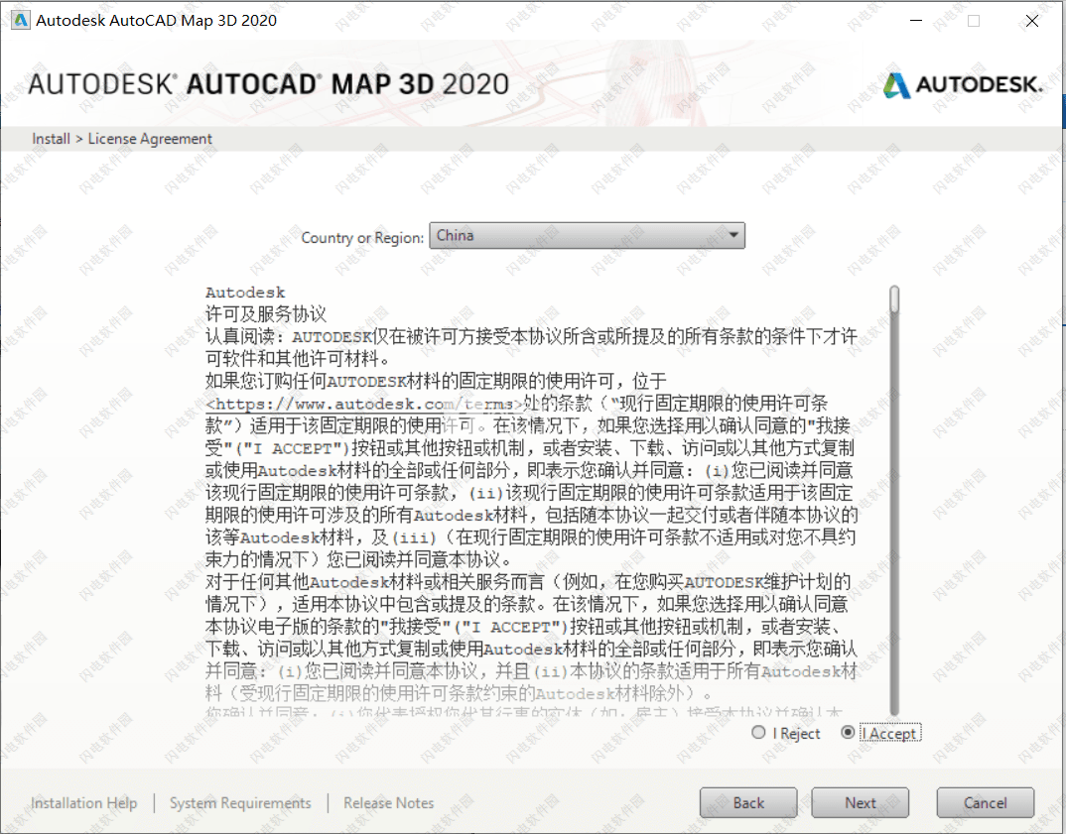Screen dimensions: 1066x834
Task: Click the Autodesk logo in the header
Action: (x=962, y=85)
